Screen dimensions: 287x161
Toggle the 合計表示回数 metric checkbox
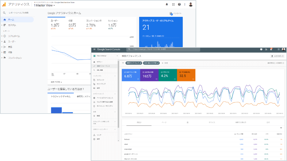point(143,72)
